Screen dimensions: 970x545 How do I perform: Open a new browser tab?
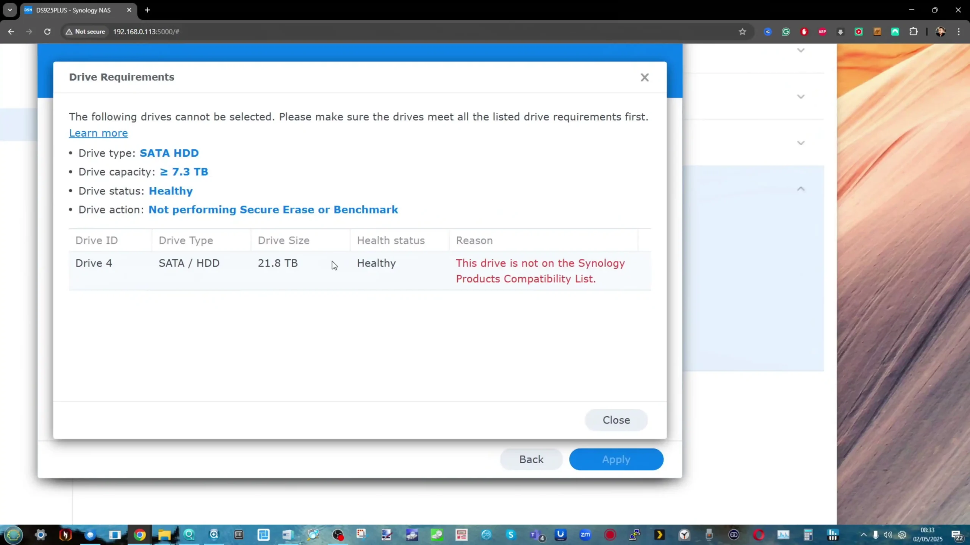[147, 10]
